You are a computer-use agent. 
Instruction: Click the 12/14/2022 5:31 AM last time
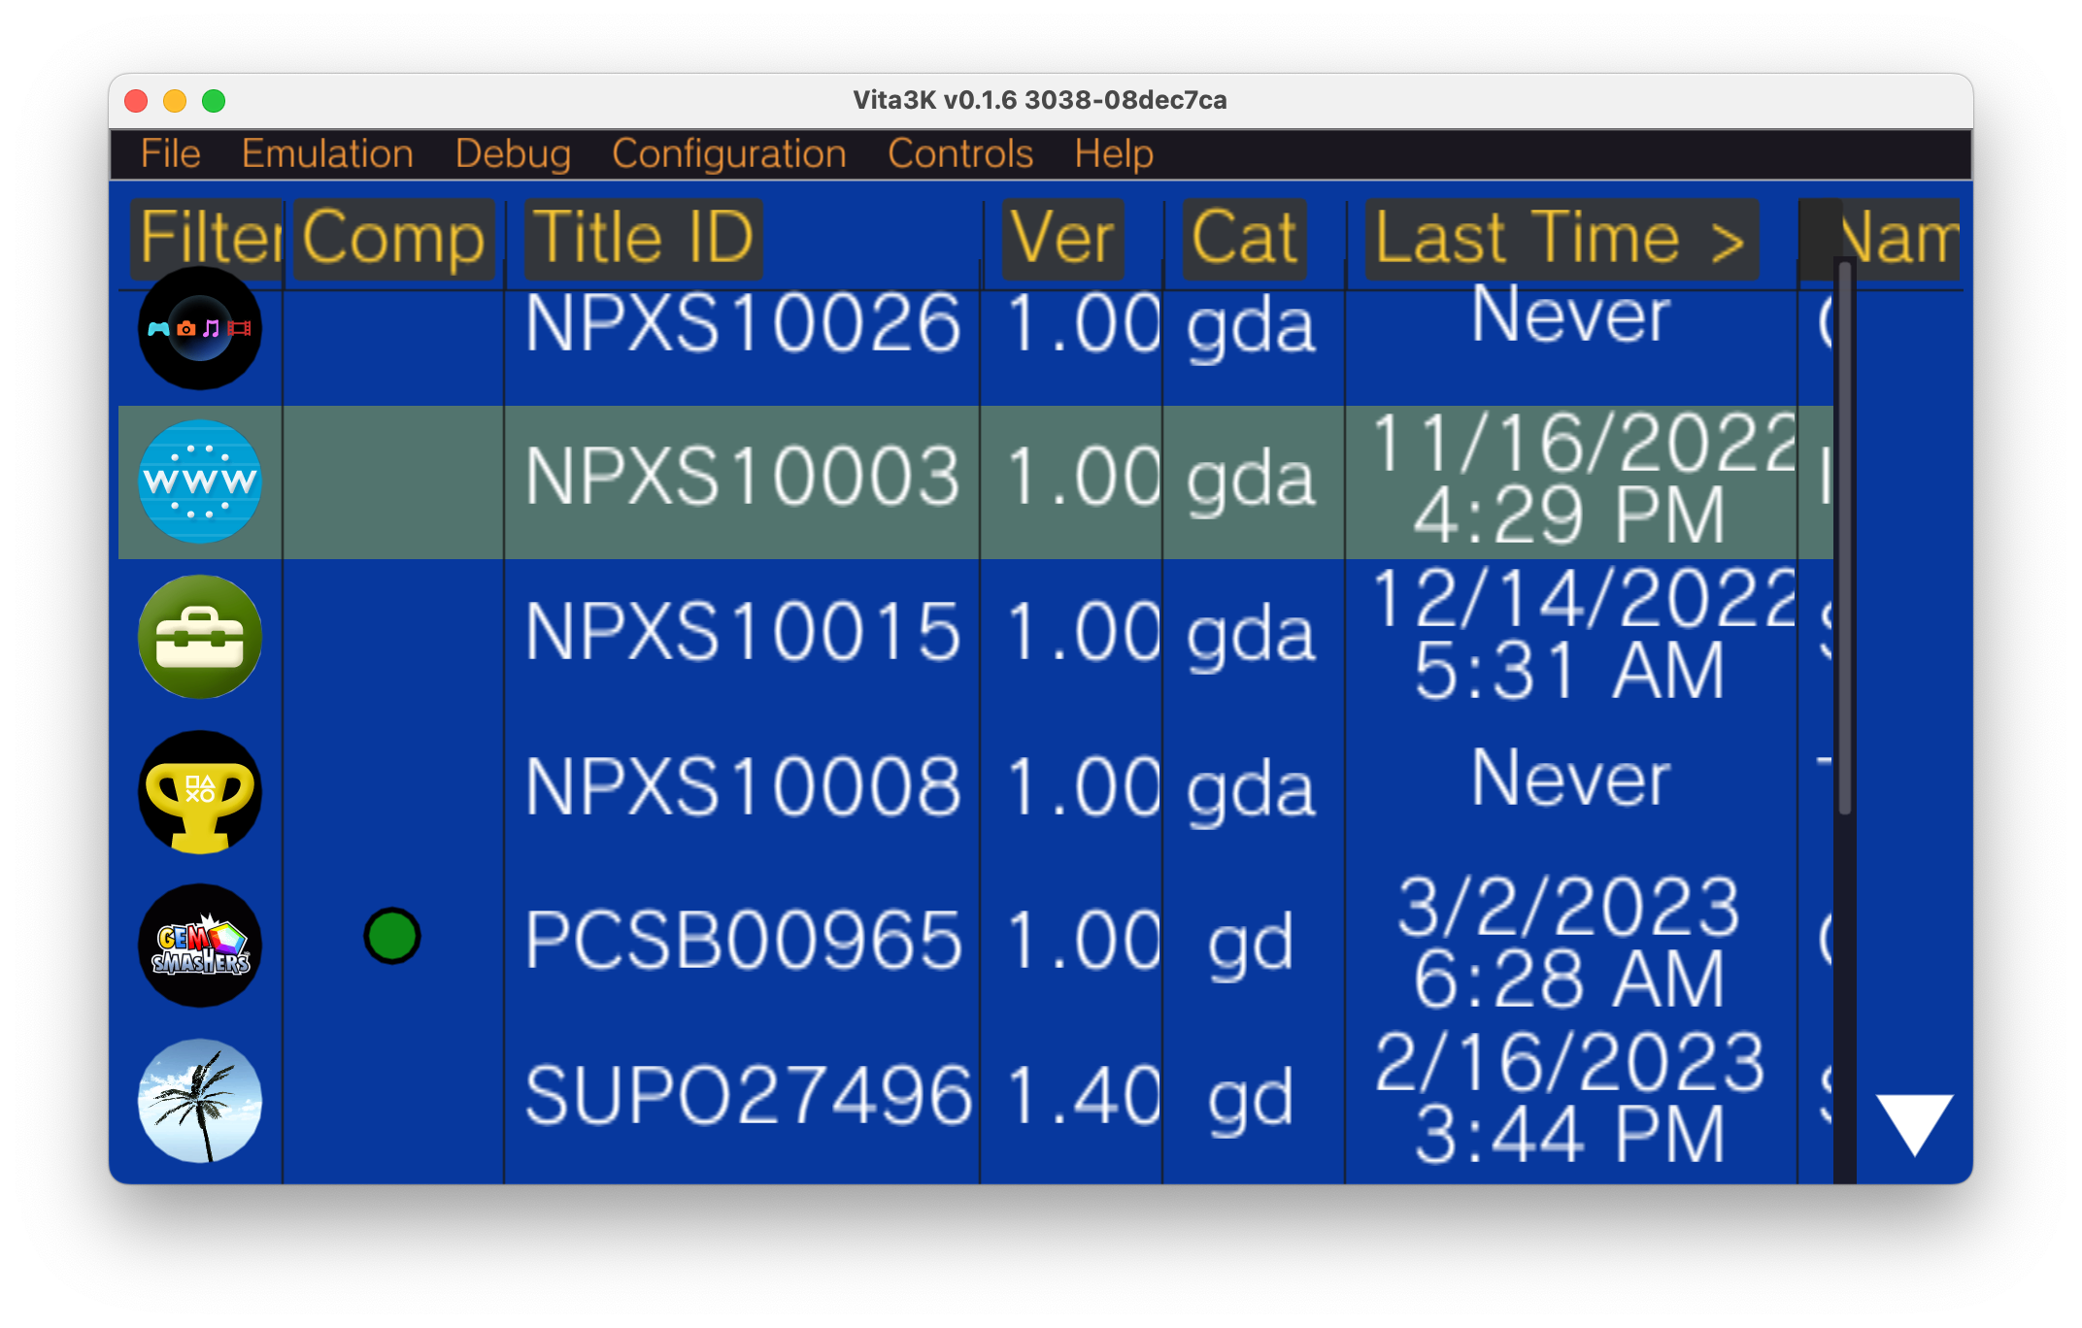click(x=1583, y=634)
